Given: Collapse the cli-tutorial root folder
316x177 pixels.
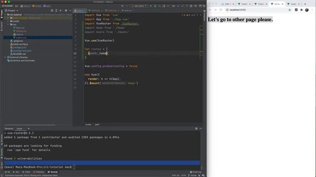Looking at the screenshot, I should coord(5,15).
